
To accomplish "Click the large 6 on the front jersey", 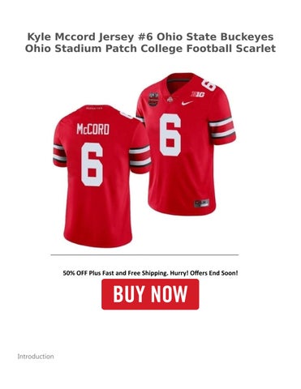I will (170, 135).
